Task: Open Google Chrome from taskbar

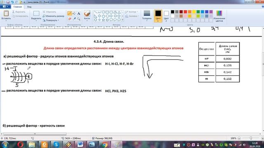Action: click(x=104, y=144)
